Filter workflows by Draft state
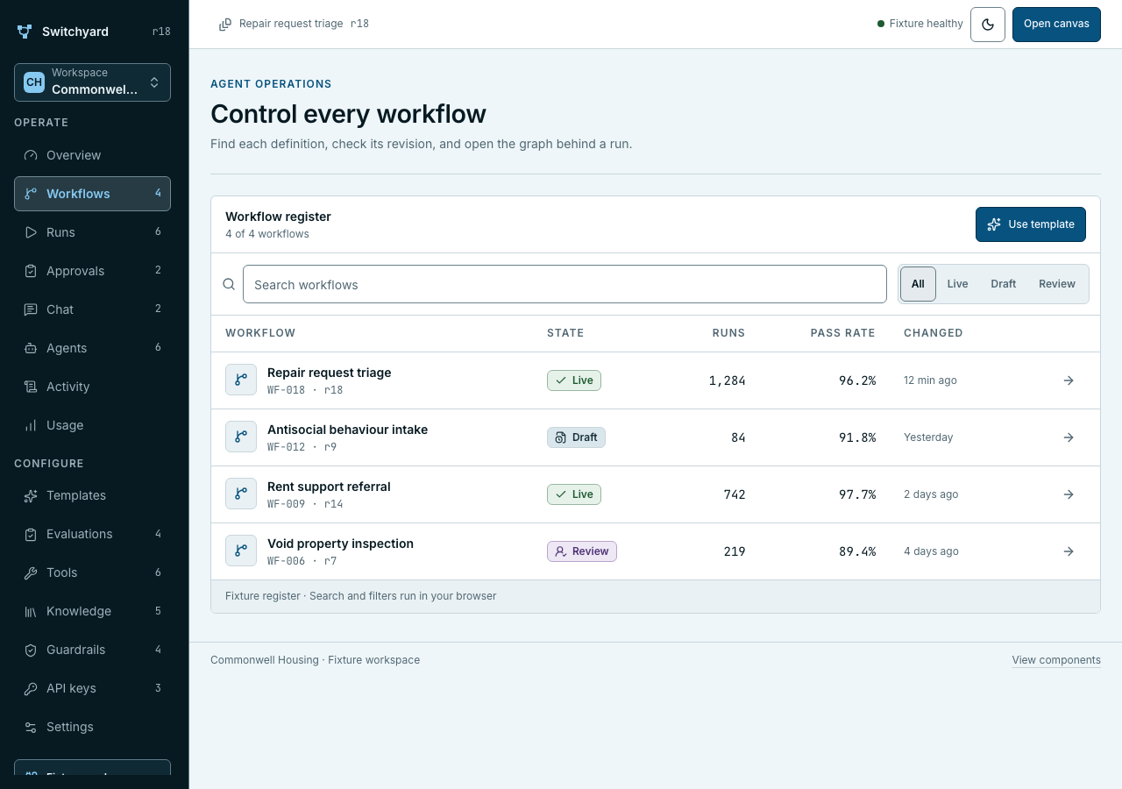Screen dimensions: 1122x789 tap(1004, 284)
